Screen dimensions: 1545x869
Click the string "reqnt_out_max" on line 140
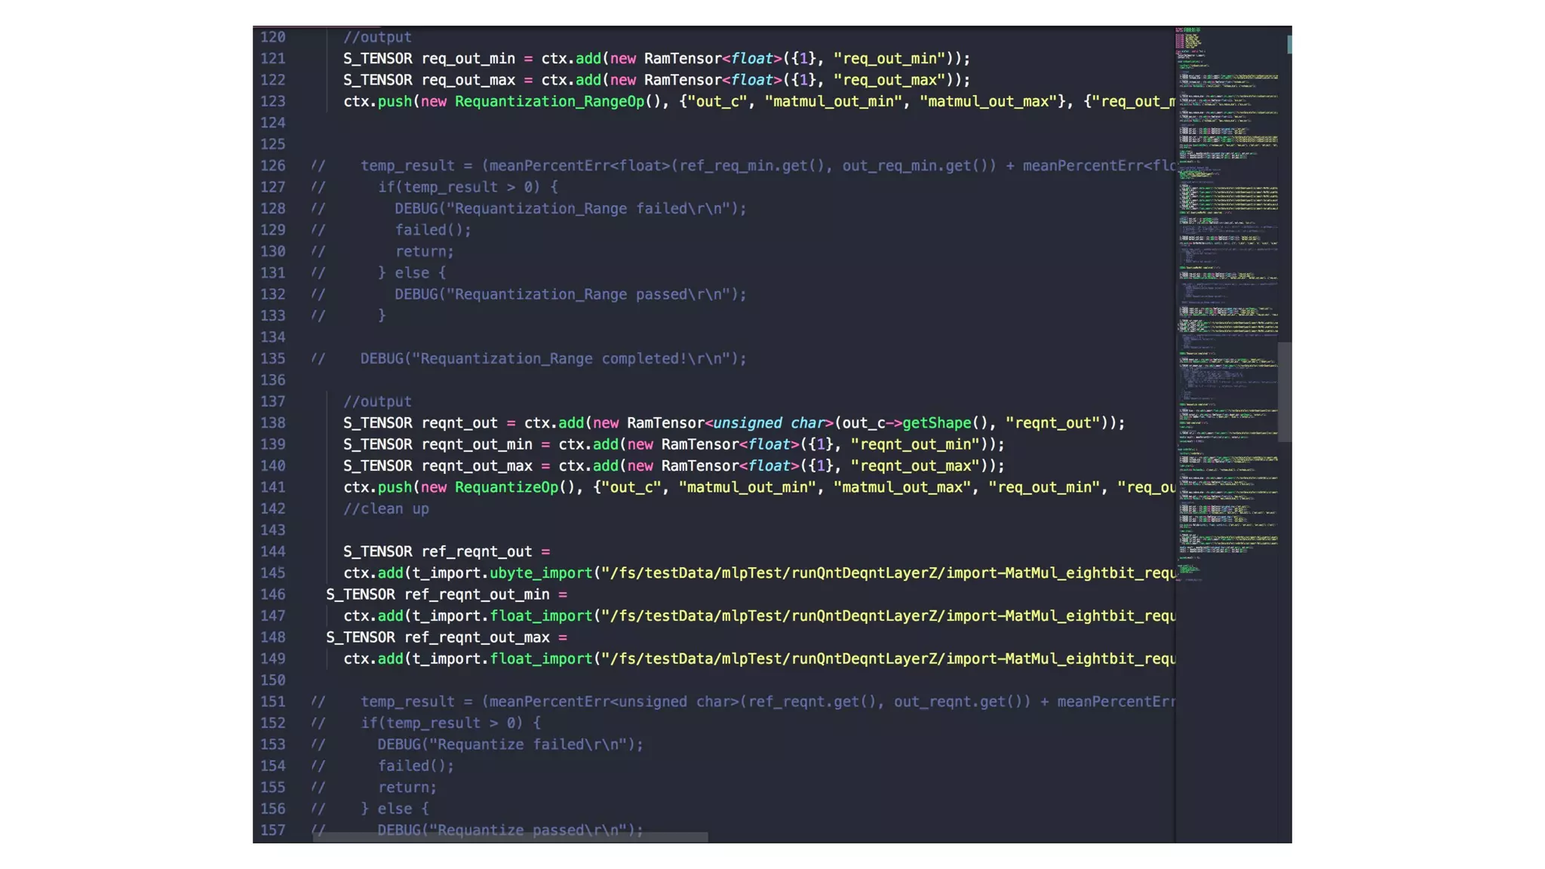(915, 466)
